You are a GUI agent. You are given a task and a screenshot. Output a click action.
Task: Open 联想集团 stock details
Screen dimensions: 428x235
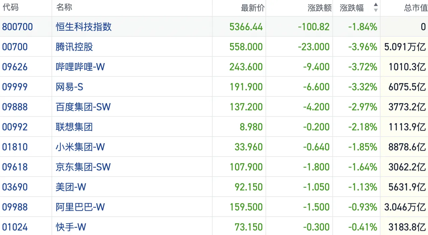point(74,127)
